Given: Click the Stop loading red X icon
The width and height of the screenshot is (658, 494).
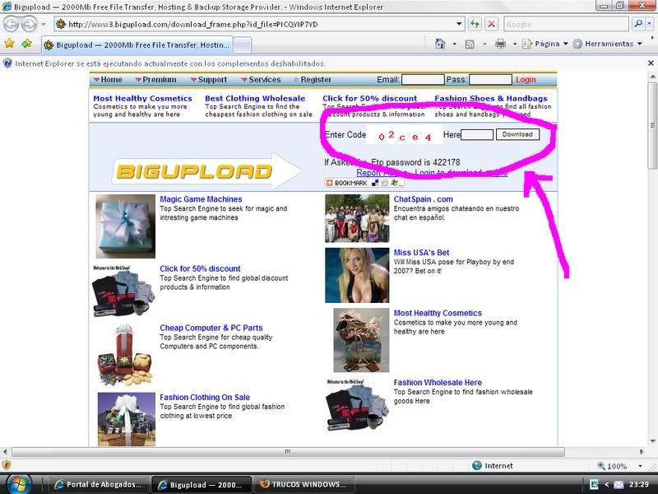Looking at the screenshot, I should click(491, 25).
